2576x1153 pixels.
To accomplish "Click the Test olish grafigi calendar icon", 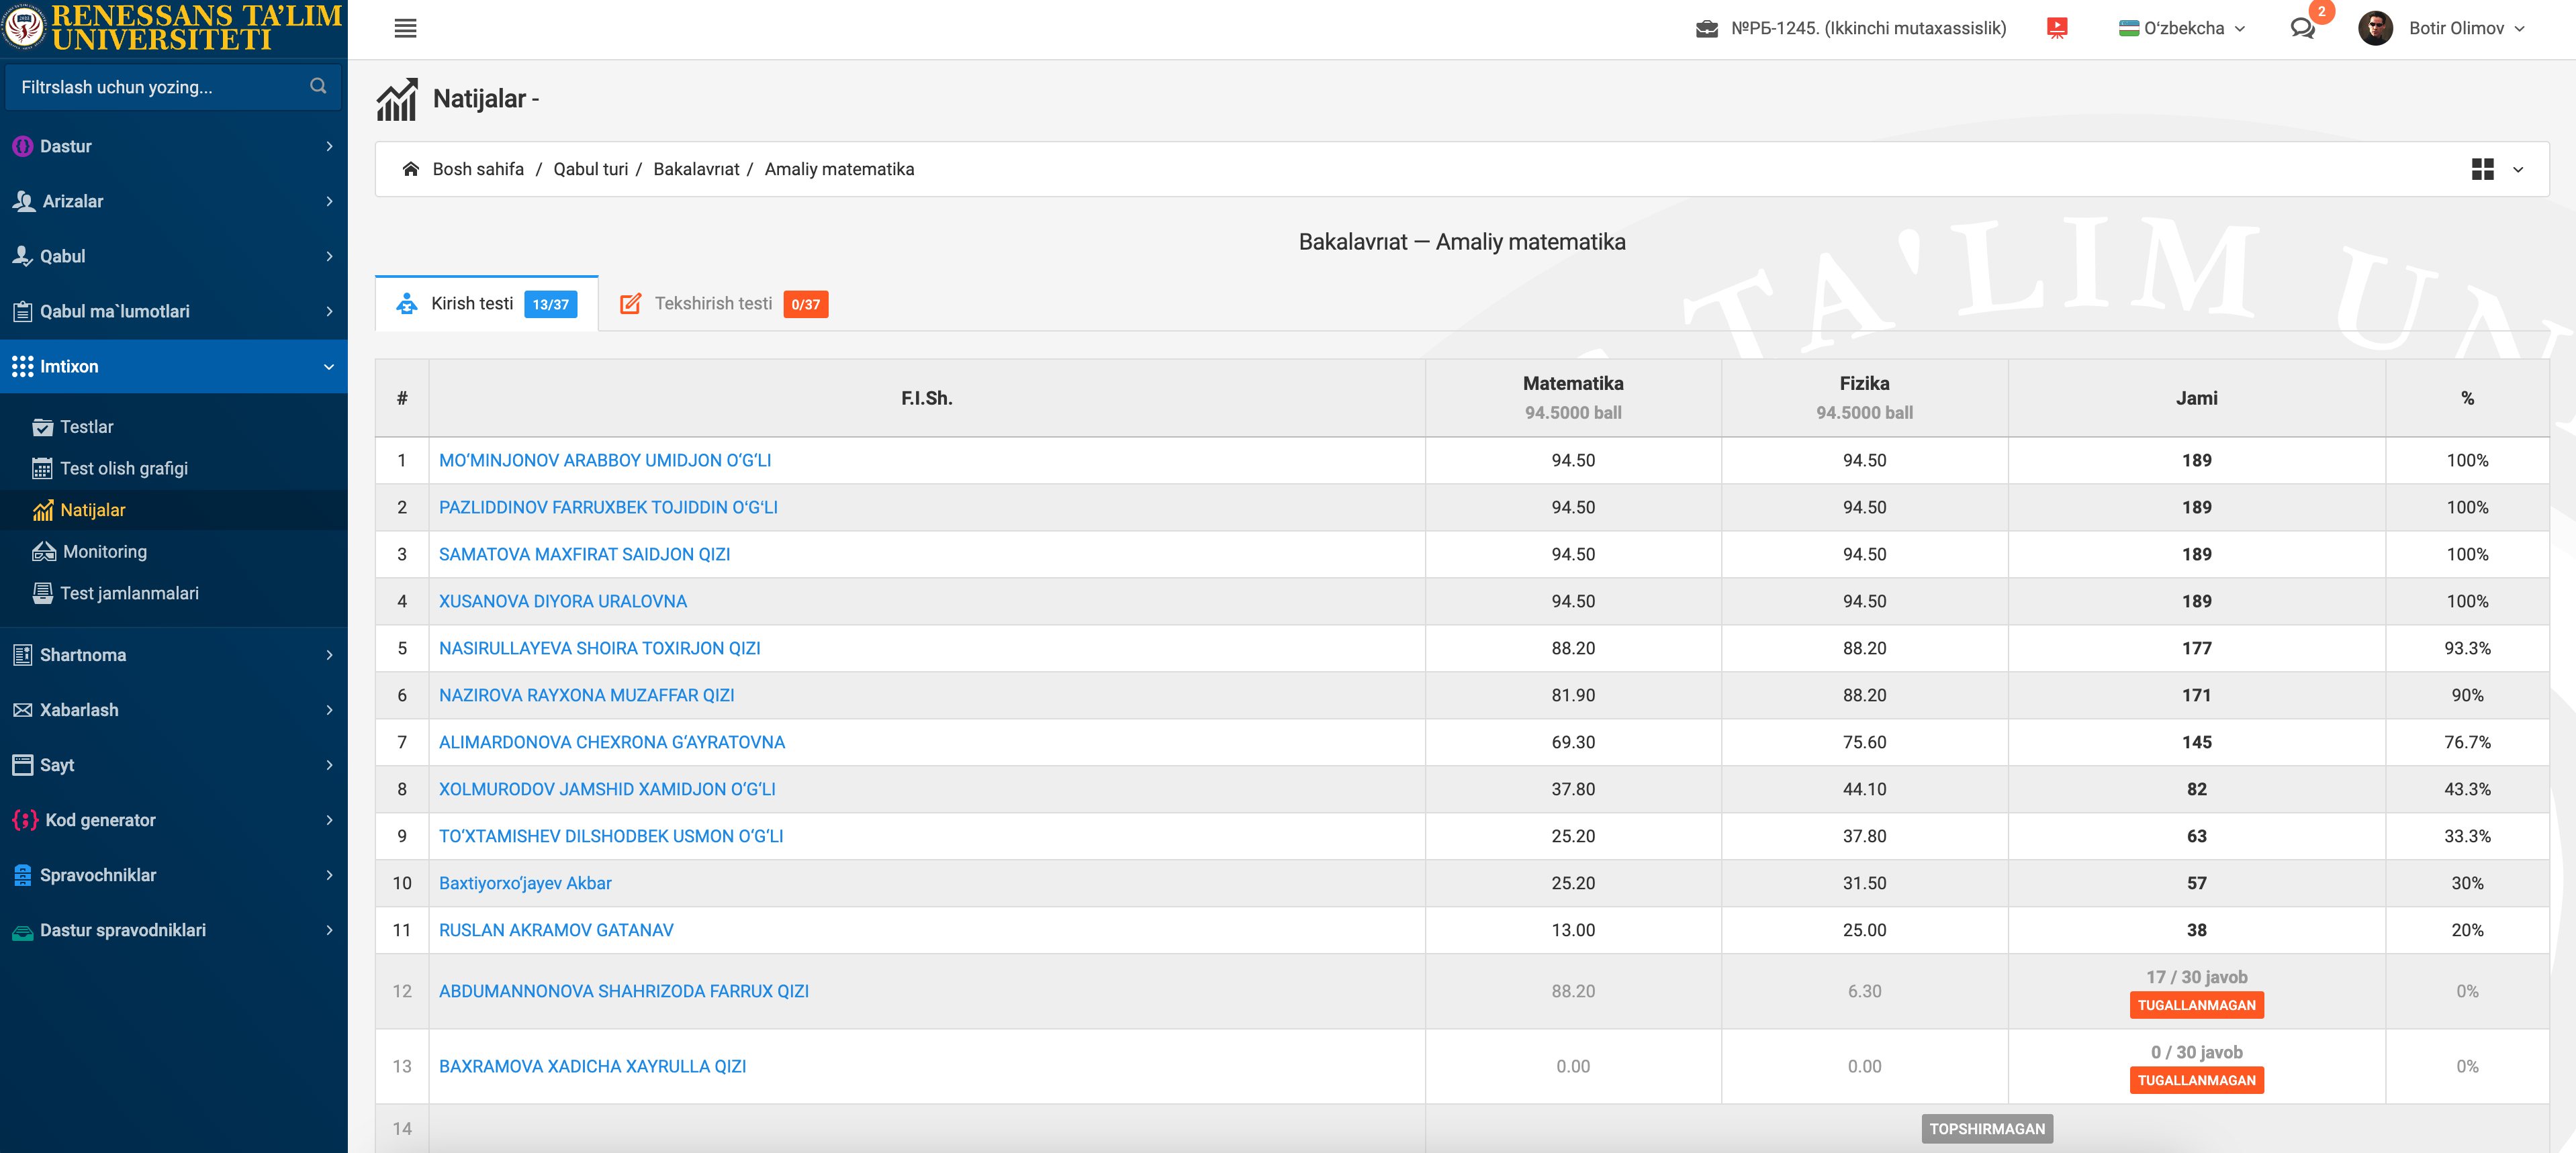I will point(42,468).
